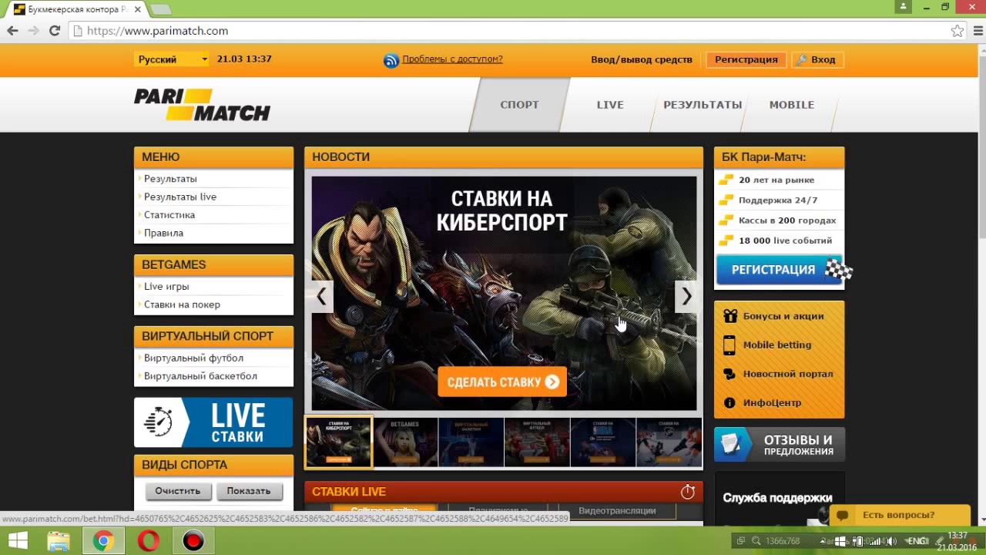Switch to the "СПОРТ" tab
The image size is (986, 555).
click(x=519, y=105)
